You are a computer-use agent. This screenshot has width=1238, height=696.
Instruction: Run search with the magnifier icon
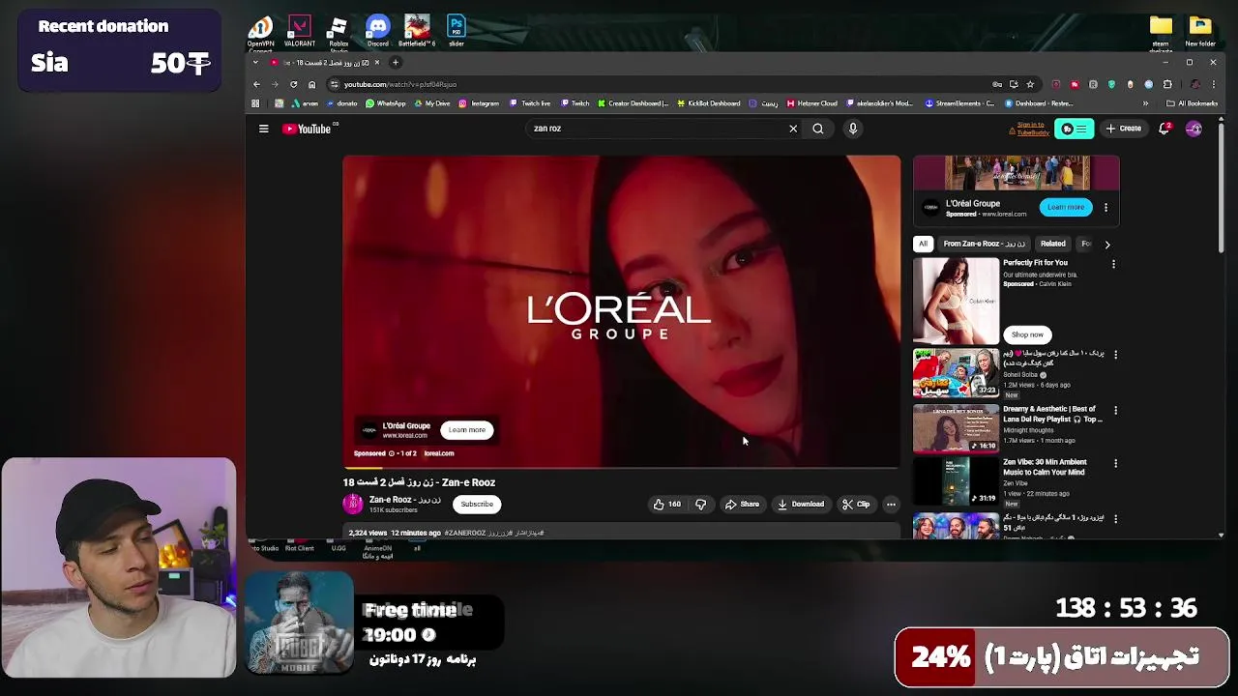click(x=818, y=129)
